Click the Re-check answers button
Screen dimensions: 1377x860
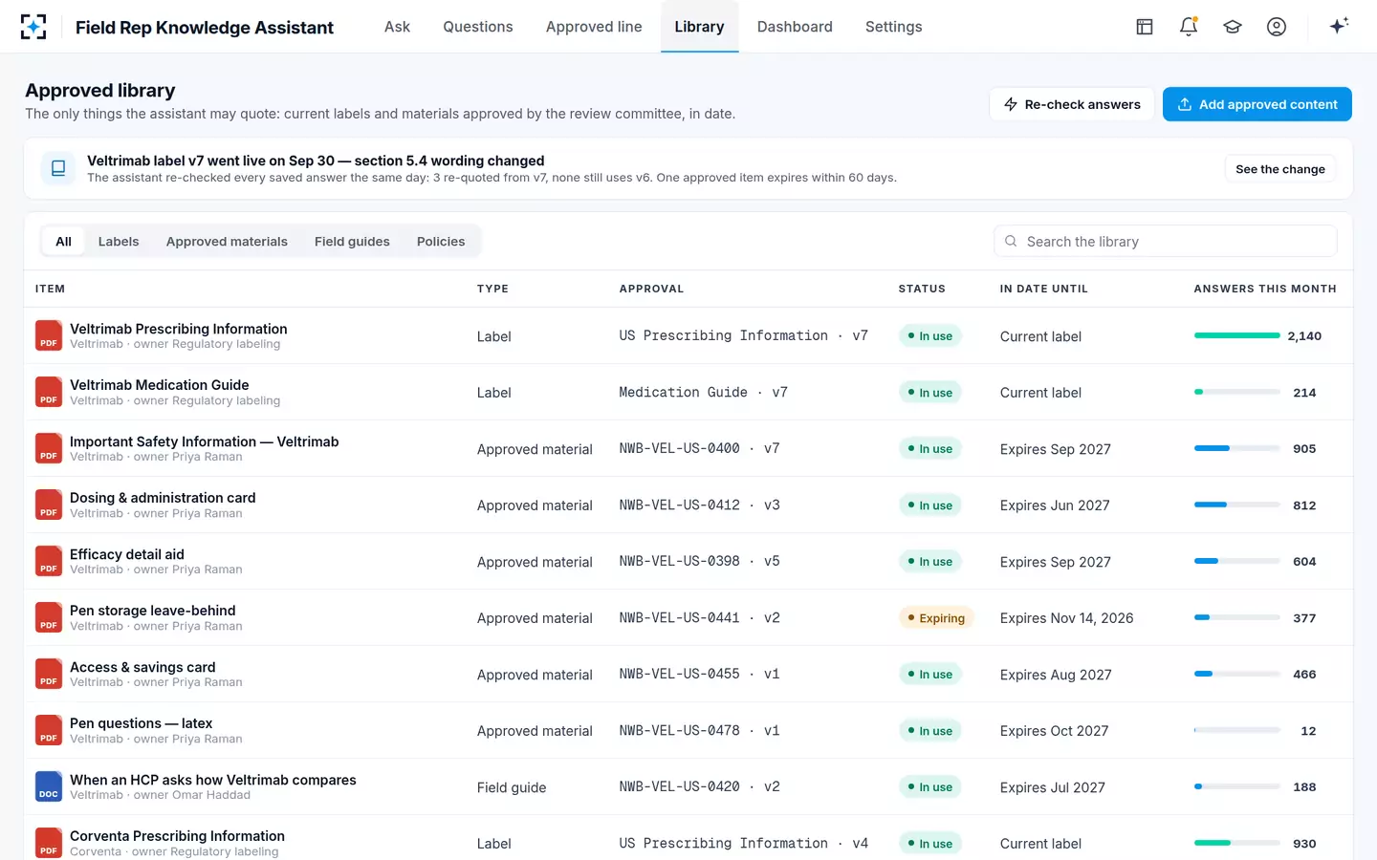(x=1072, y=104)
